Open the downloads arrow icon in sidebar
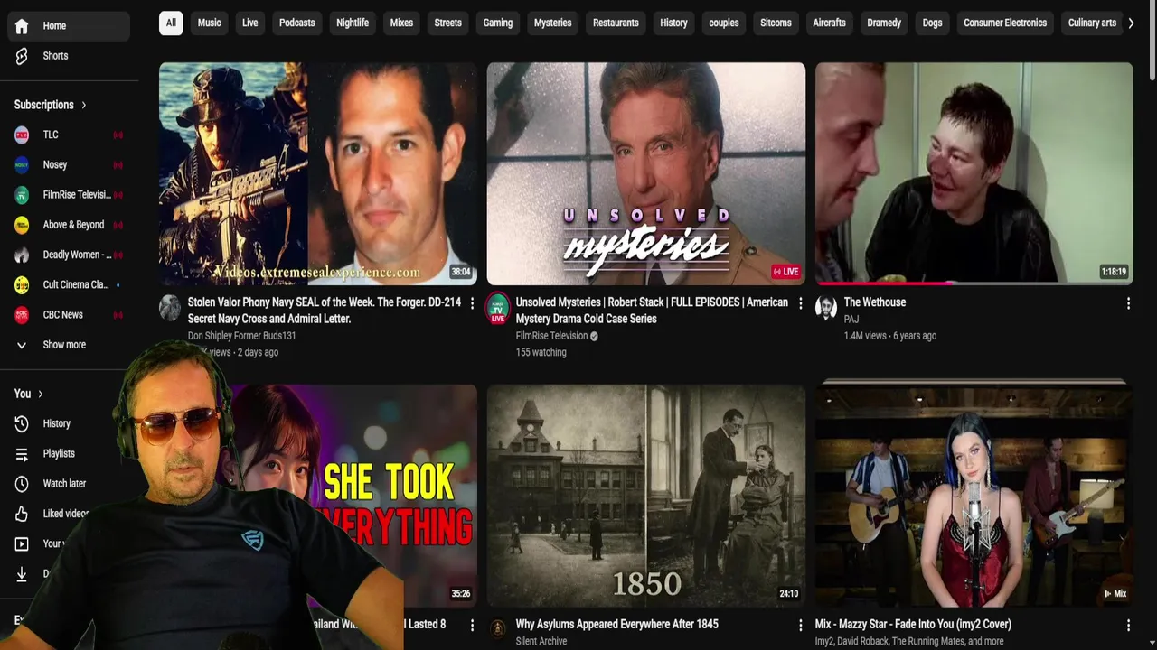The image size is (1157, 650). 22,573
